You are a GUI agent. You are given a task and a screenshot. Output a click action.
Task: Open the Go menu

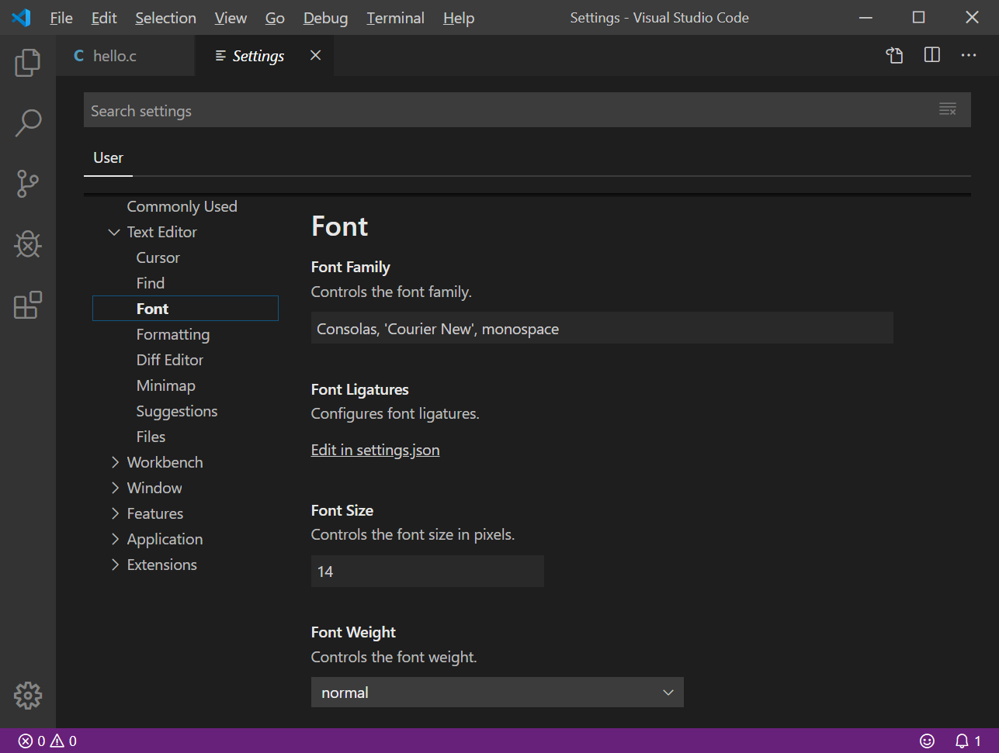(x=275, y=18)
